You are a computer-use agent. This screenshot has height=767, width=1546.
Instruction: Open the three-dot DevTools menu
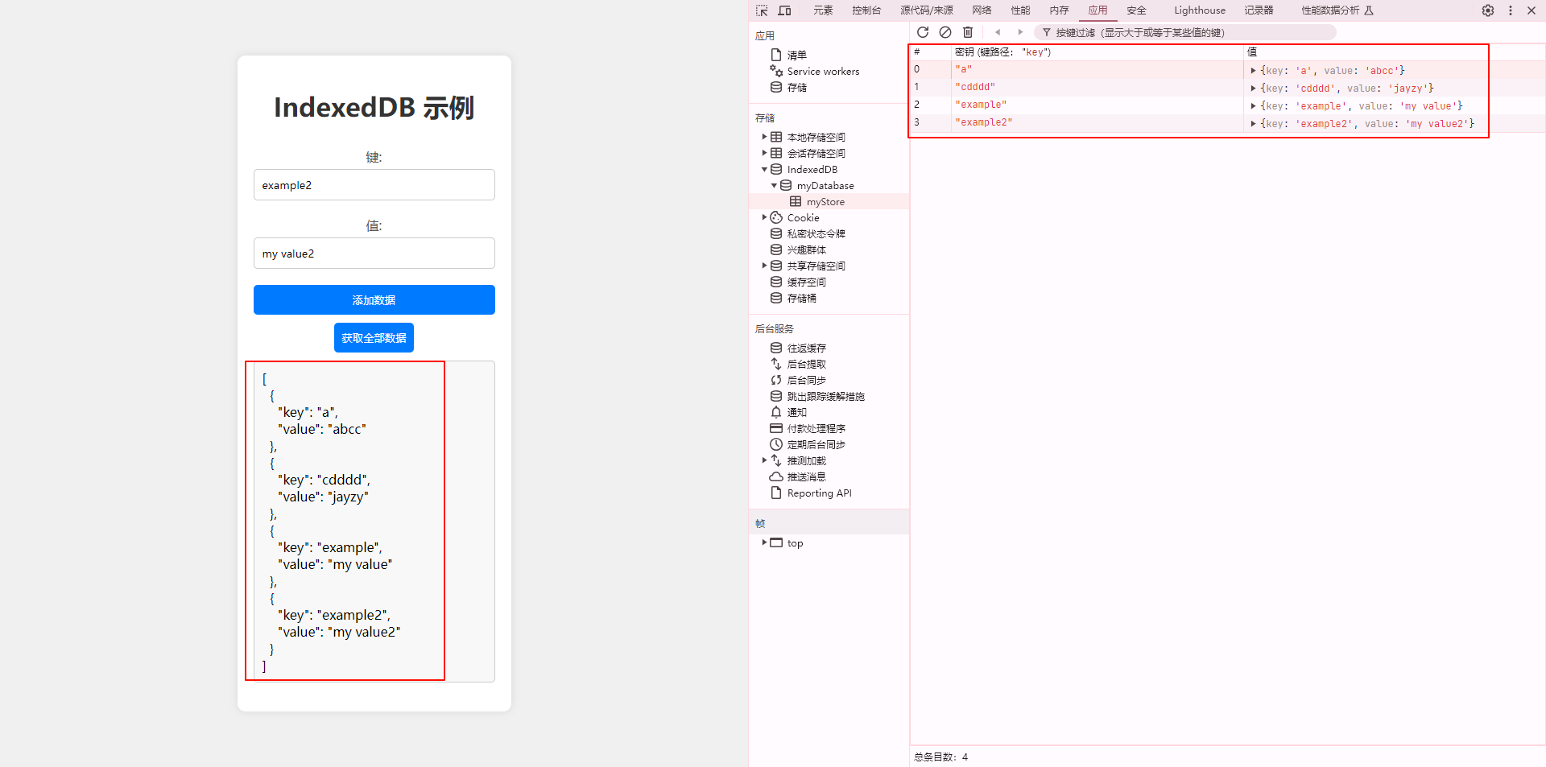(x=1511, y=10)
